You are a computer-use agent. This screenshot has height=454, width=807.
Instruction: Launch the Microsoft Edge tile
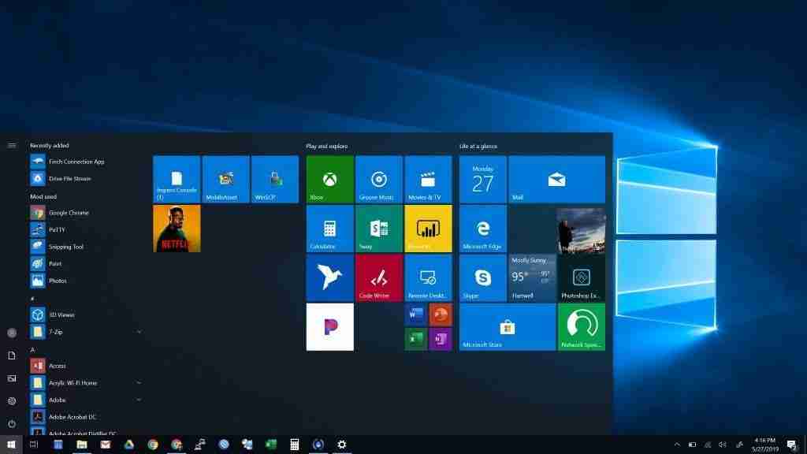click(x=483, y=229)
